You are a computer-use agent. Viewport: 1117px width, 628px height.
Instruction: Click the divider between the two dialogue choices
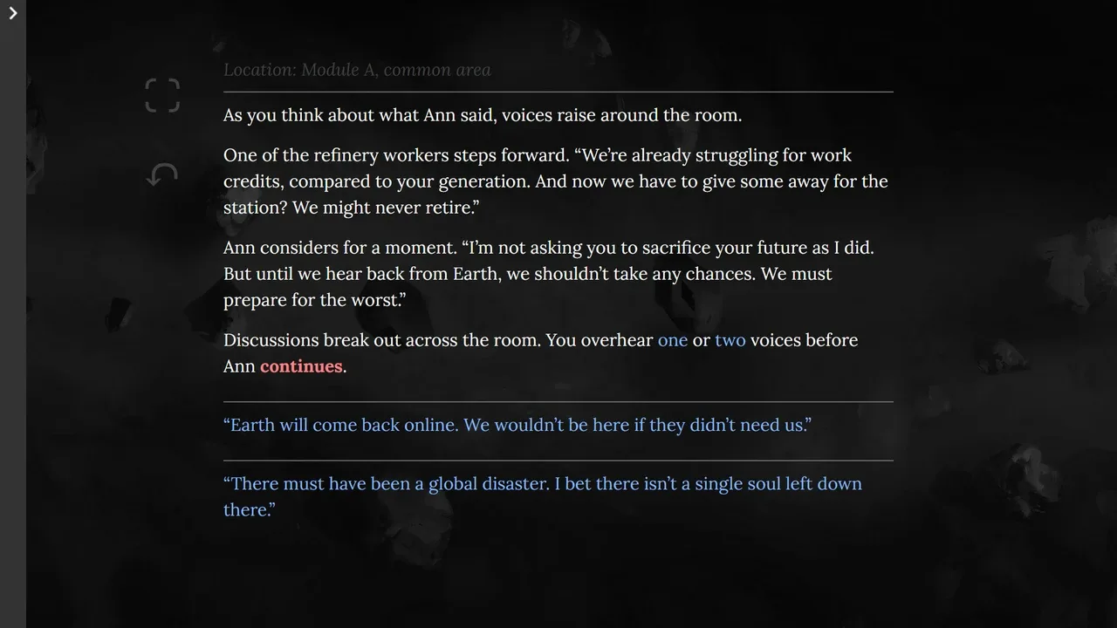[x=558, y=461]
